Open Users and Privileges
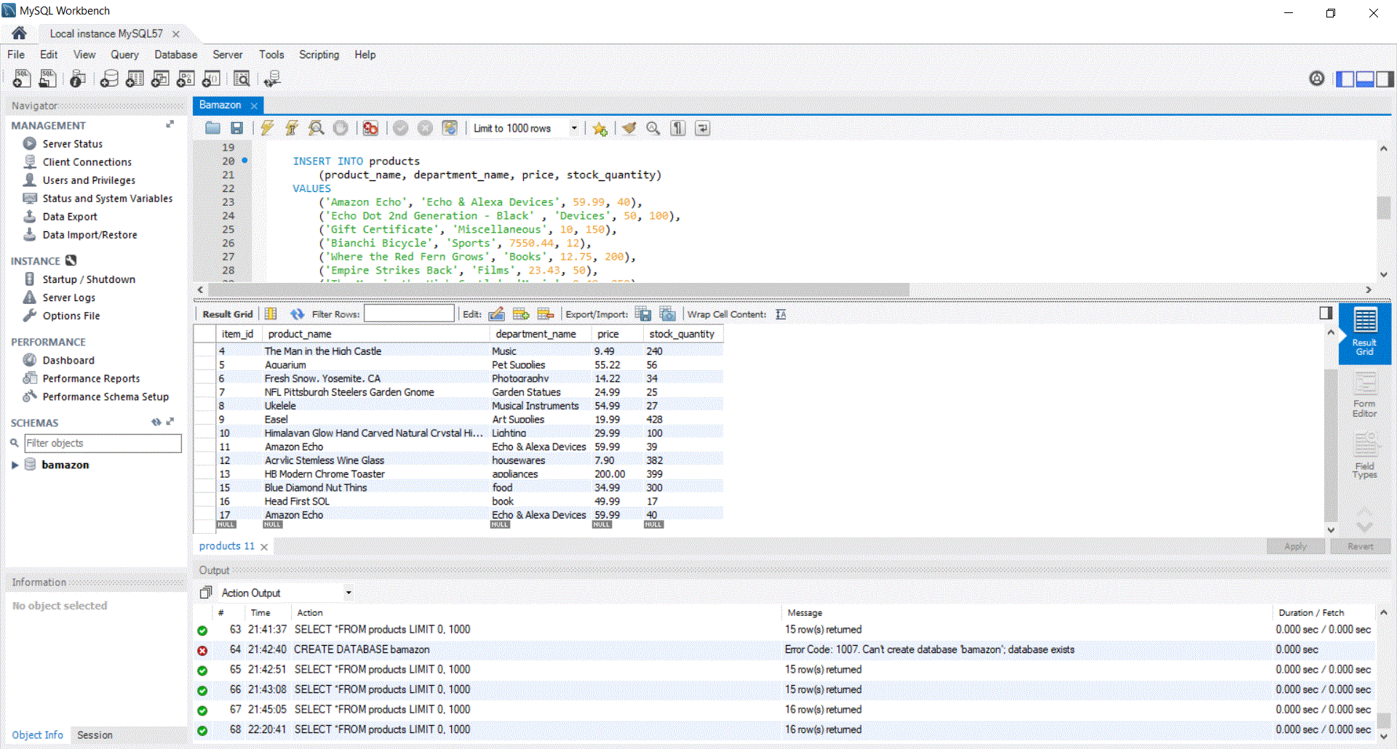This screenshot has width=1397, height=749. (x=89, y=180)
